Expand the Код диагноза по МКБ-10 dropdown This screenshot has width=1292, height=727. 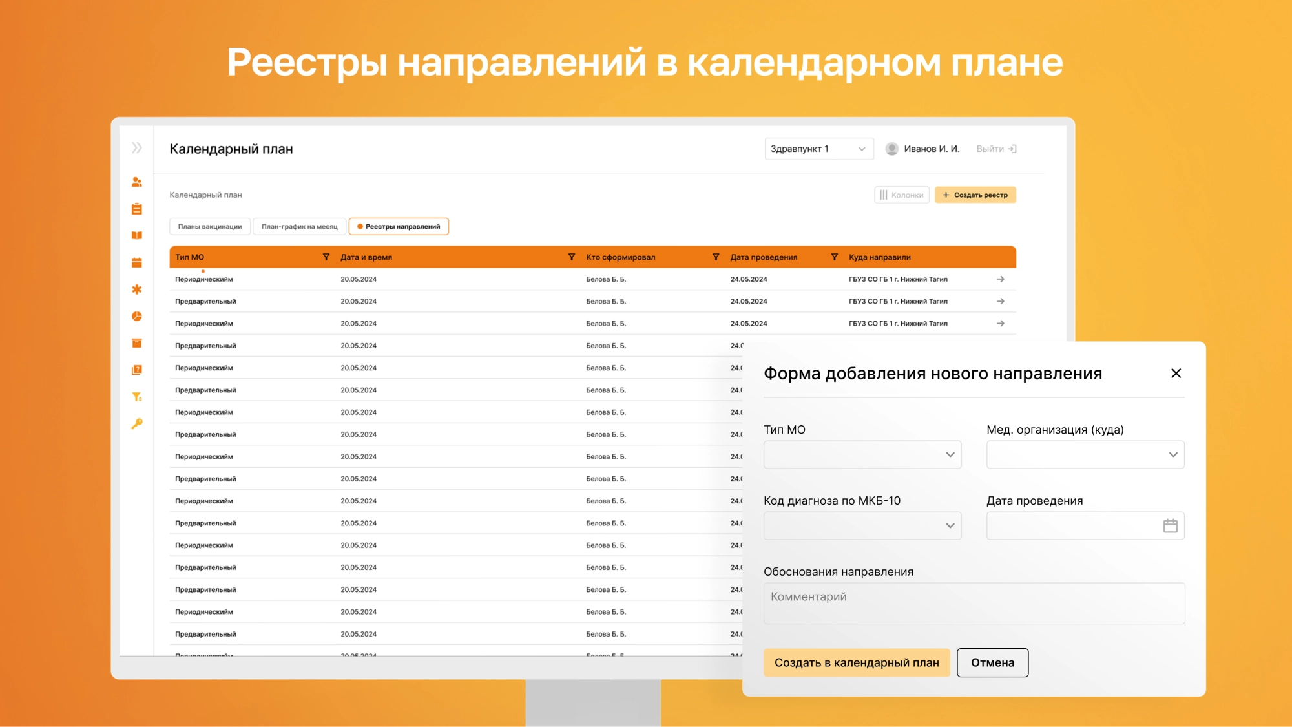coord(862,525)
